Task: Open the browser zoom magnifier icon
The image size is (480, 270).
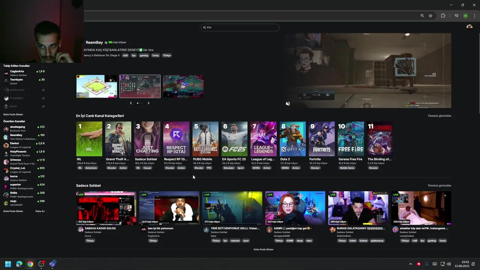Action: click(x=422, y=16)
